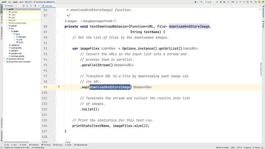Run with coverage icon in the toolbar
Image resolution: width=265 pixels, height=149 pixels.
(224, 2)
